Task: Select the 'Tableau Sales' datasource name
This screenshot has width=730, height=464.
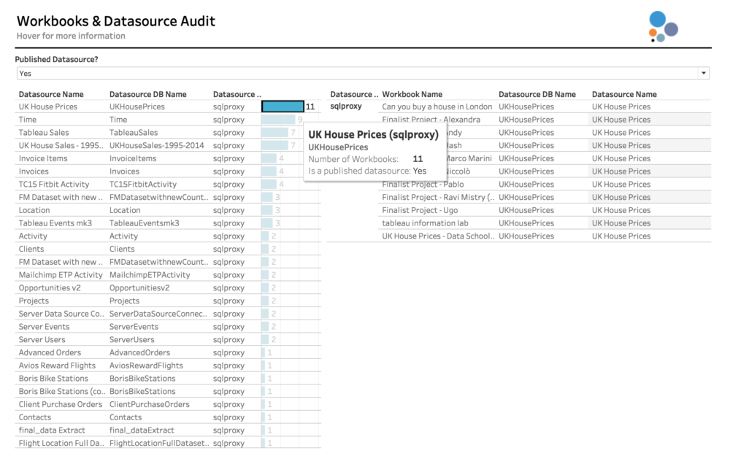Action: tap(44, 133)
